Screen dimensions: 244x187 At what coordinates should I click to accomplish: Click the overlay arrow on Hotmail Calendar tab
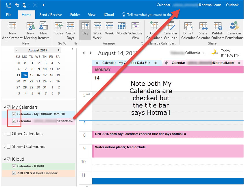click(x=166, y=63)
